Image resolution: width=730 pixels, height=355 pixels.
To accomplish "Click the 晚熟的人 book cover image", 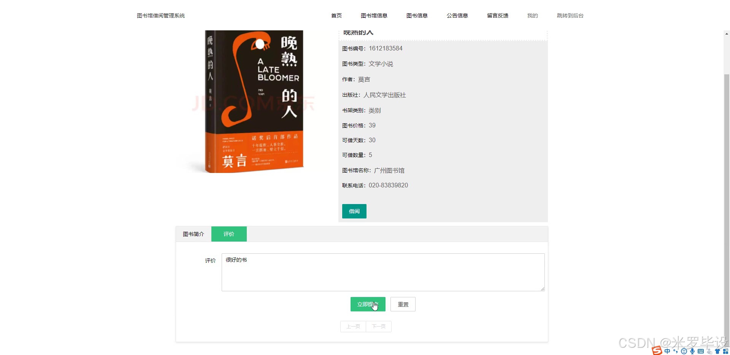I will pos(254,102).
